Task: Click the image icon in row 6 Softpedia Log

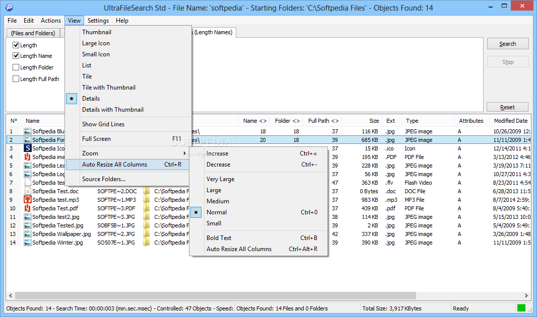Action: 27,174
